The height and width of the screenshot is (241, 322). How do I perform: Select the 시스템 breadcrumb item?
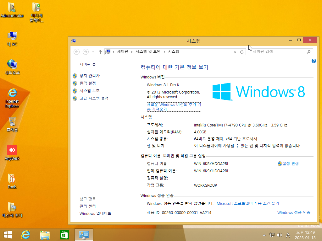click(174, 52)
